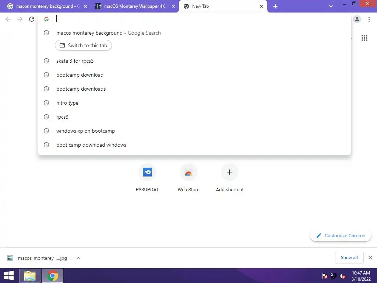Click the Chrome taskbar icon
377x283 pixels.
coord(53,276)
